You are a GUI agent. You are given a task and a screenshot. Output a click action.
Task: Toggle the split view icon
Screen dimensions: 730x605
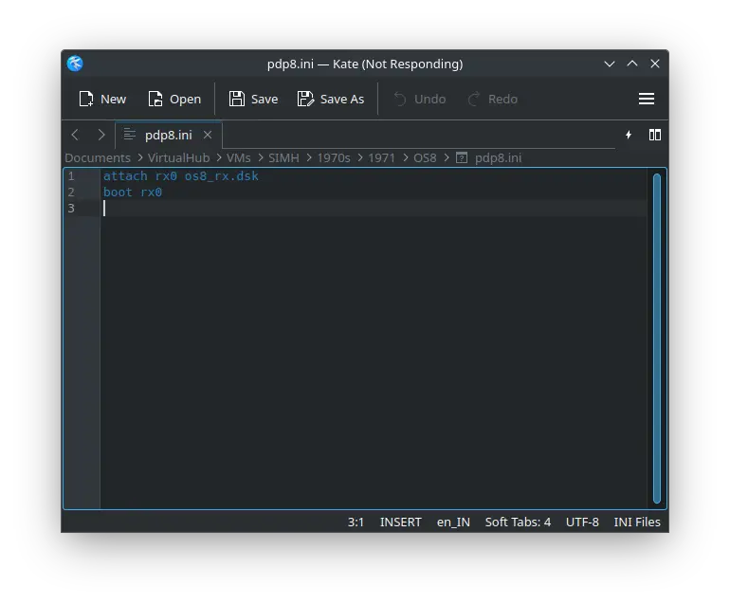click(654, 135)
